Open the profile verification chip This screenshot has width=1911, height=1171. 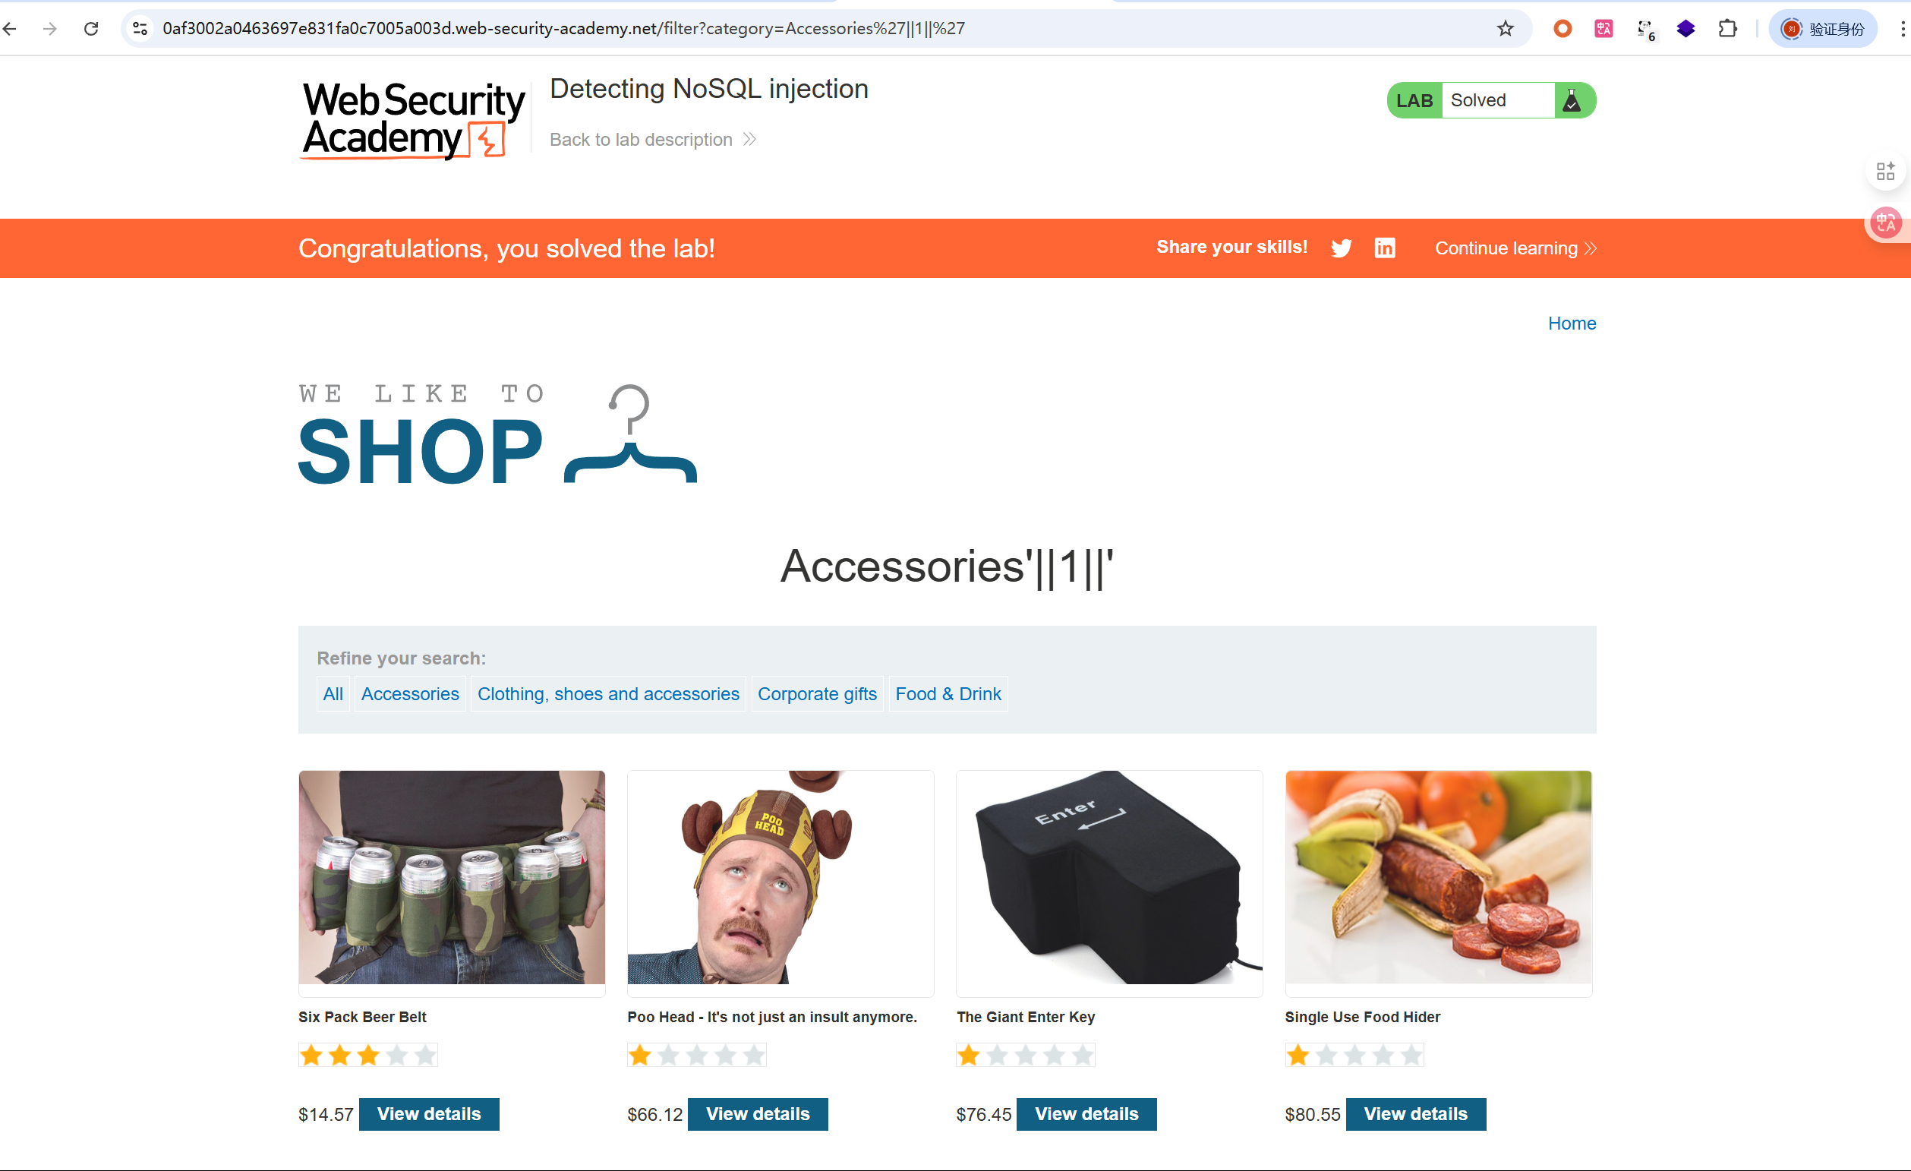click(1823, 29)
